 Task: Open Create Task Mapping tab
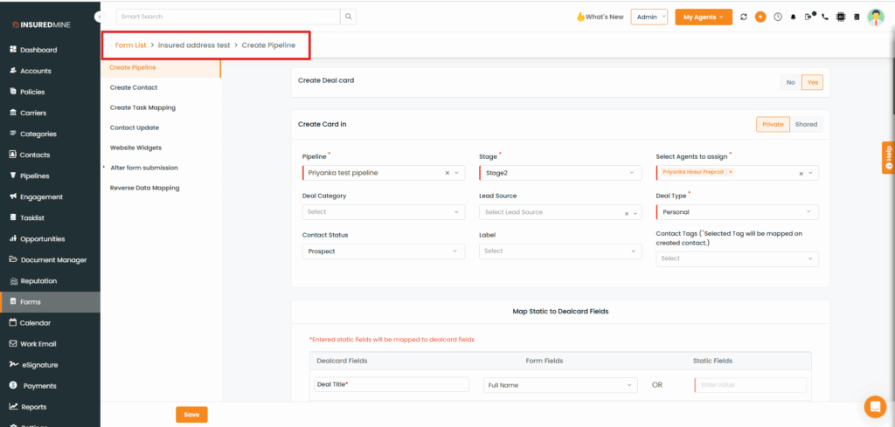(142, 107)
